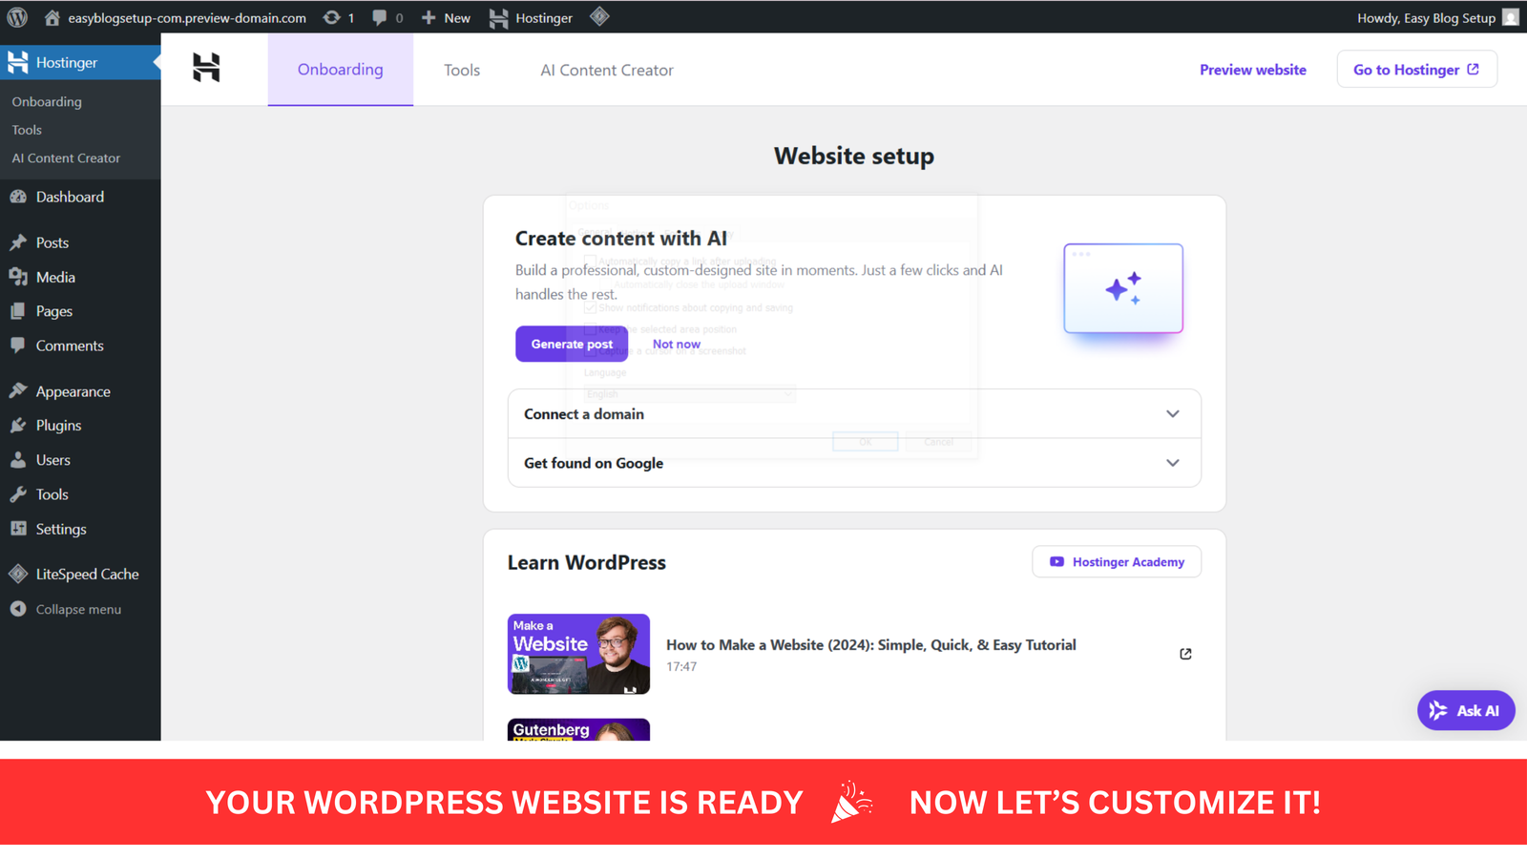Open How to Make a Website tutorial title
Screen dimensions: 1527x859
pos(871,645)
